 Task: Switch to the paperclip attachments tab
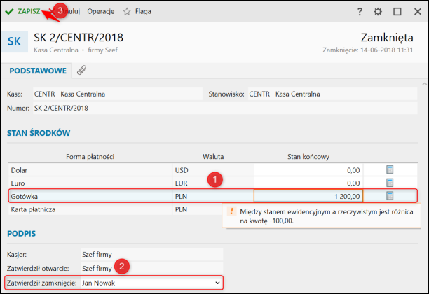[81, 71]
